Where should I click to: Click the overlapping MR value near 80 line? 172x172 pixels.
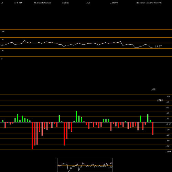160,100
